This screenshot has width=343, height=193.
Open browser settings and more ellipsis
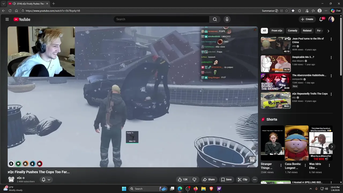[x=326, y=11]
